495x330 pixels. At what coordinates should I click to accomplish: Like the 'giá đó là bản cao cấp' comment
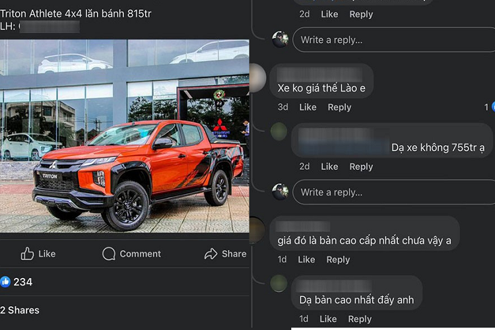pos(306,259)
